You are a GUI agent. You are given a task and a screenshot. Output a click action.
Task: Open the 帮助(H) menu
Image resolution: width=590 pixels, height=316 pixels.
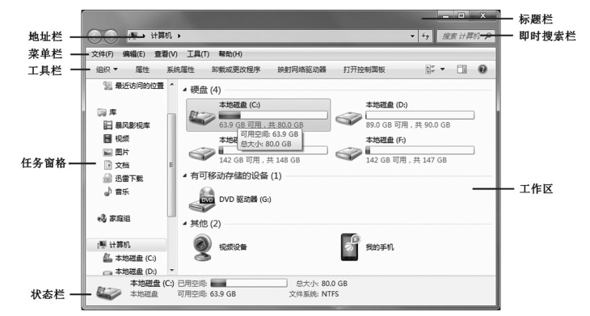pyautogui.click(x=230, y=54)
